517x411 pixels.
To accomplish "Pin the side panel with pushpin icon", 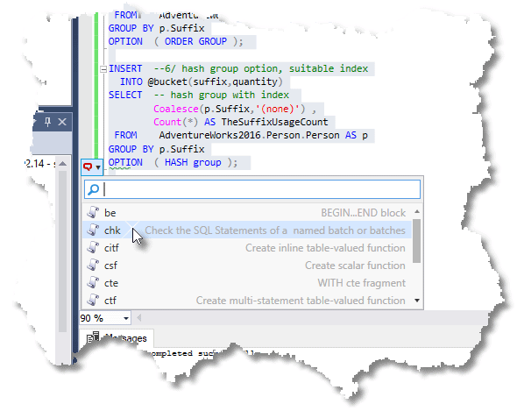I will (x=48, y=122).
